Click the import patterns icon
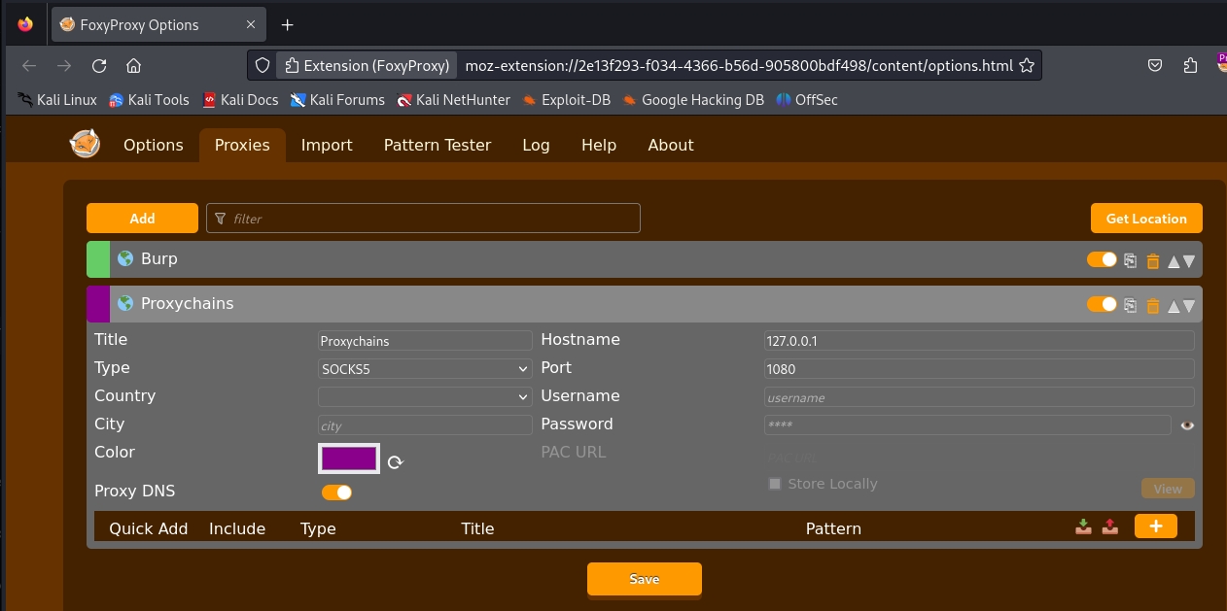Image resolution: width=1227 pixels, height=611 pixels. [x=1083, y=526]
